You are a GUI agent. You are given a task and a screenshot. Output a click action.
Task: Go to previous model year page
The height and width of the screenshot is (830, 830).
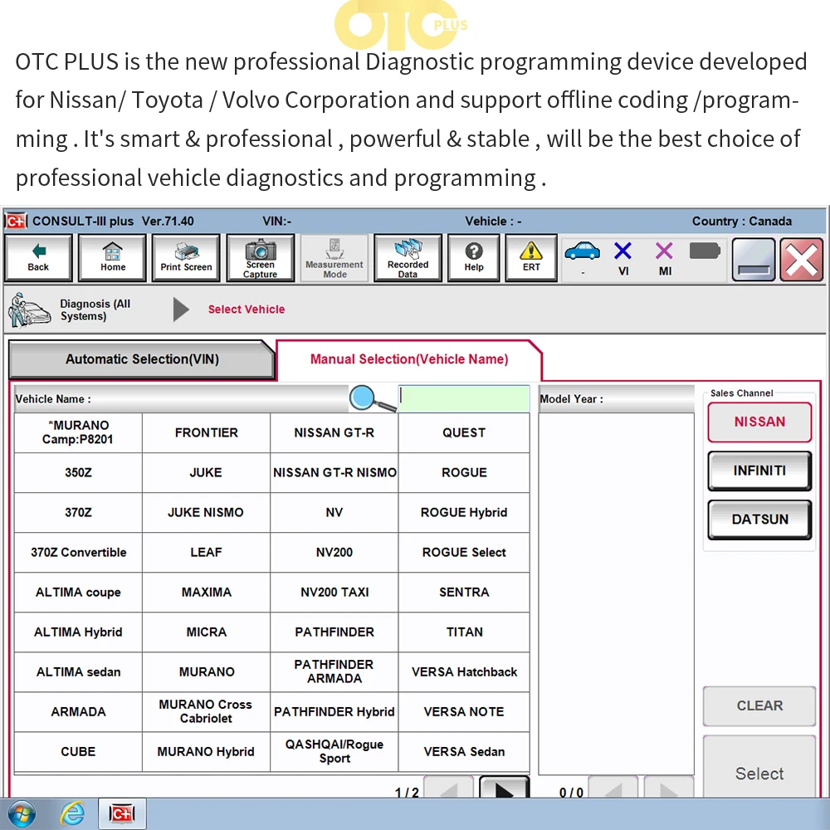(613, 788)
